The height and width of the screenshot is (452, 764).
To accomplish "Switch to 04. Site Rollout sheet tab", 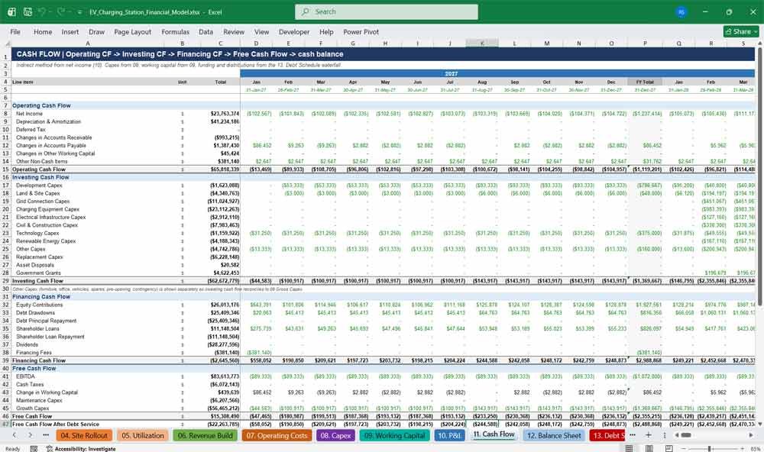I will [x=84, y=435].
